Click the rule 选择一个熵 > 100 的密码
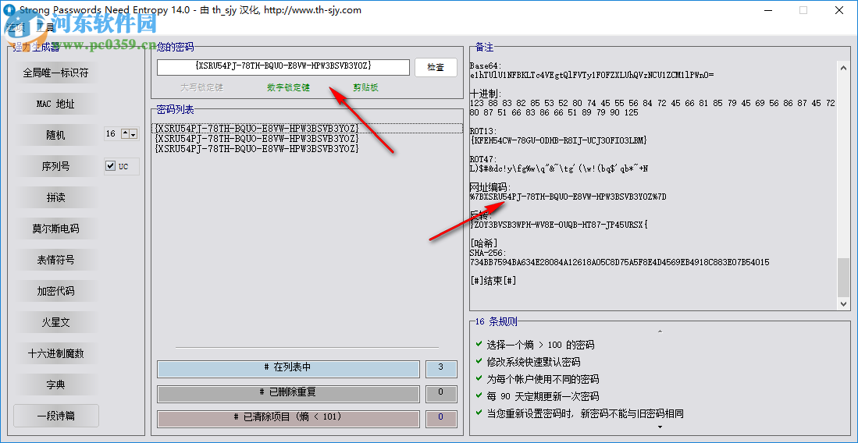This screenshot has width=858, height=443. pyautogui.click(x=540, y=345)
